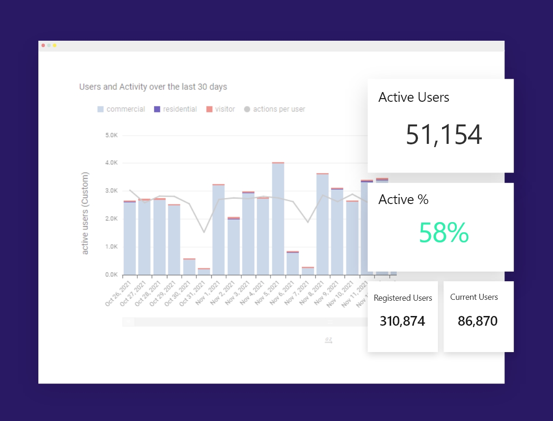Click the teal traffic light in the title bar
Image resolution: width=553 pixels, height=421 pixels.
click(49, 45)
